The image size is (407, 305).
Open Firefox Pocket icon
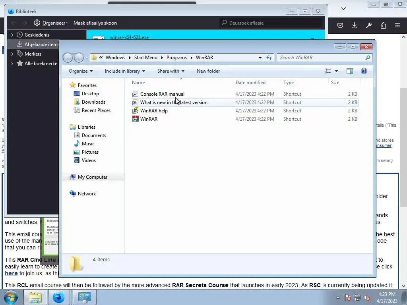(x=340, y=25)
